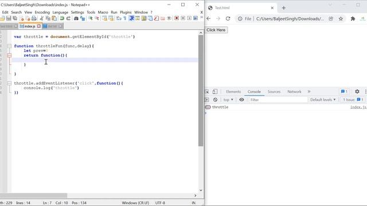
Task: Clear console with the ban icon
Action: pyautogui.click(x=216, y=100)
